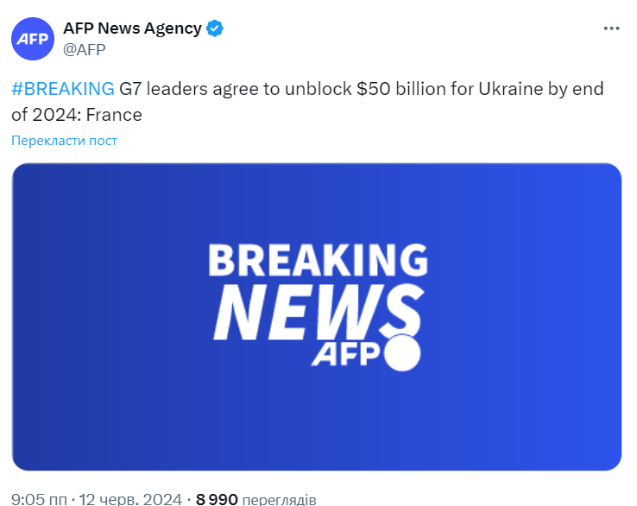The width and height of the screenshot is (637, 506).
Task: Click the 12 черв. 2024 date
Action: [130, 499]
